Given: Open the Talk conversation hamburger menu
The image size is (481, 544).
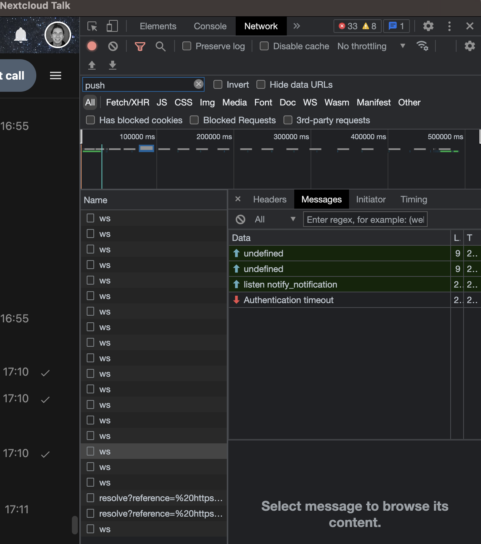Looking at the screenshot, I should coord(56,75).
